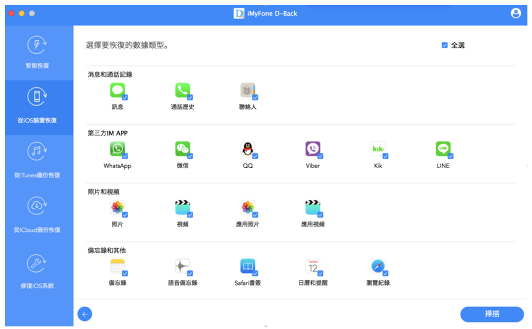
Task: Click the 消息和通話記錄 section heading
Action: click(110, 74)
